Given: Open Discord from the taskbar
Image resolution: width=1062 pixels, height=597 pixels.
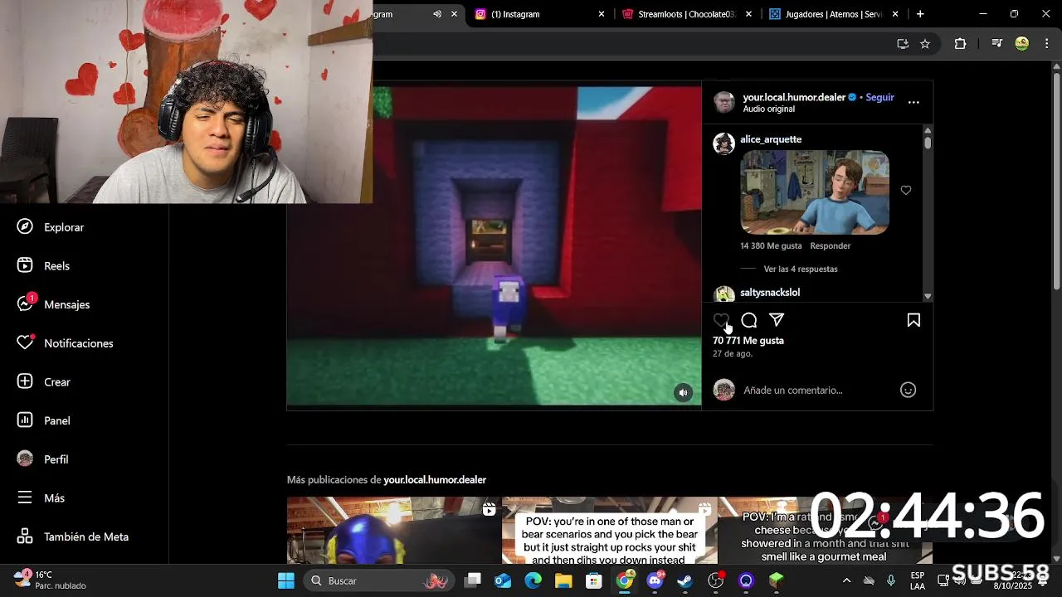Looking at the screenshot, I should point(655,580).
